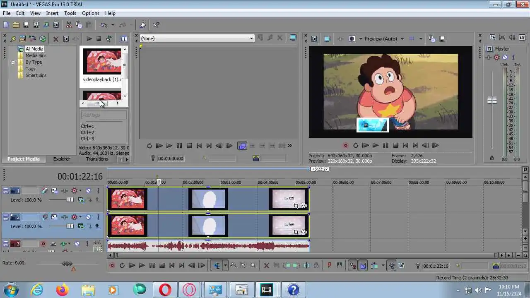Solo video track 1

[98, 191]
